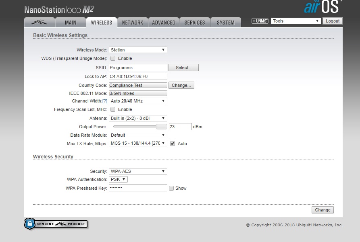Click the bottom Change button

click(323, 210)
